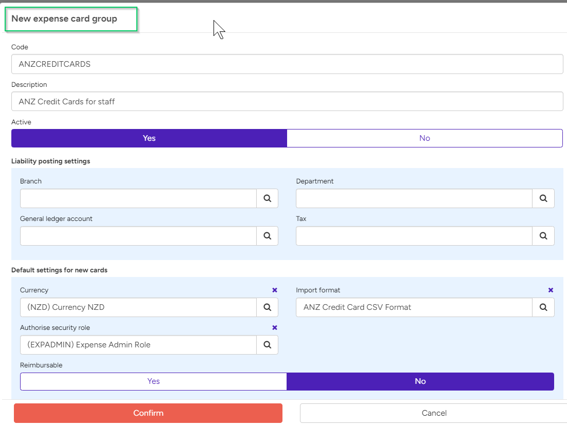Cancel the new expense card group
The image size is (567, 426).
pyautogui.click(x=434, y=413)
